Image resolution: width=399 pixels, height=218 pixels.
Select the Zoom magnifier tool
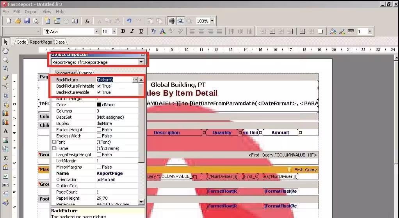(5, 60)
